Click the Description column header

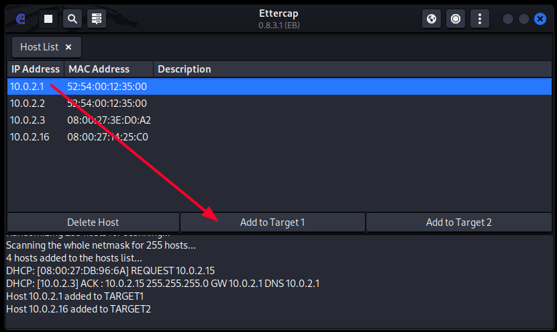click(x=184, y=69)
